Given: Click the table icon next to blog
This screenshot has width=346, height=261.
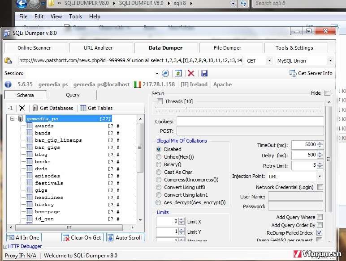Looking at the screenshot, I should point(29,154).
